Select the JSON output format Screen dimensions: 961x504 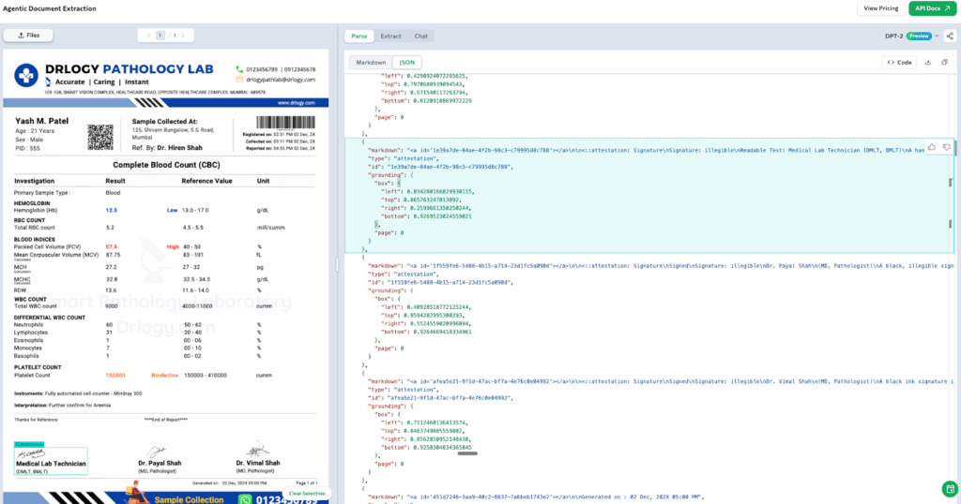pyautogui.click(x=407, y=63)
